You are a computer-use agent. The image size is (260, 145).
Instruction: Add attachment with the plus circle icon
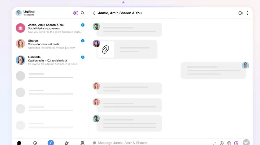[222, 143]
